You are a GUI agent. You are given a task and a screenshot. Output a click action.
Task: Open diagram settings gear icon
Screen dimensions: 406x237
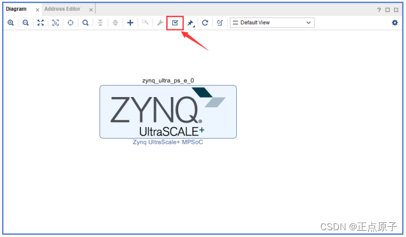pyautogui.click(x=395, y=23)
